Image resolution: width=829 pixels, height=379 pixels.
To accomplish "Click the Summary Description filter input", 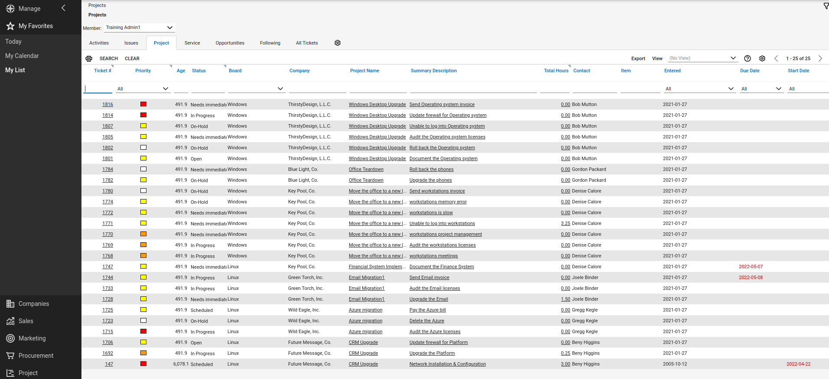I will pos(474,89).
